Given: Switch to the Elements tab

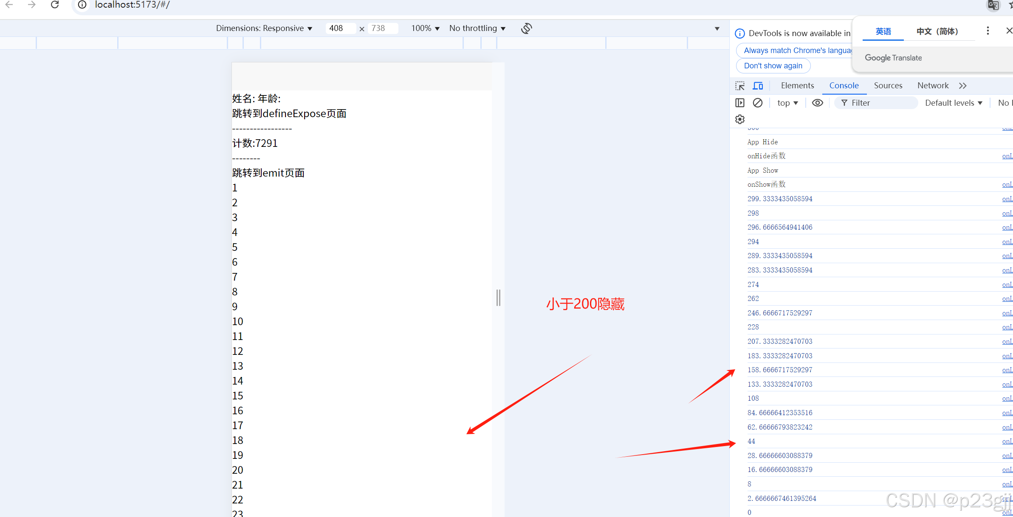Looking at the screenshot, I should pos(797,86).
